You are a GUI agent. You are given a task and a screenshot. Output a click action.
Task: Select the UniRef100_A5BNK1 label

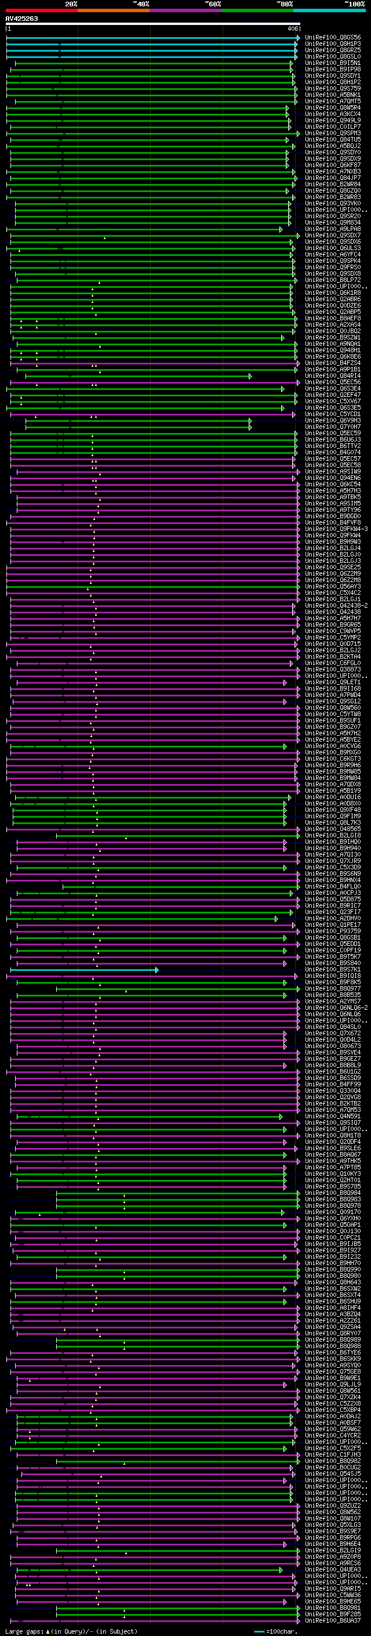(x=333, y=95)
